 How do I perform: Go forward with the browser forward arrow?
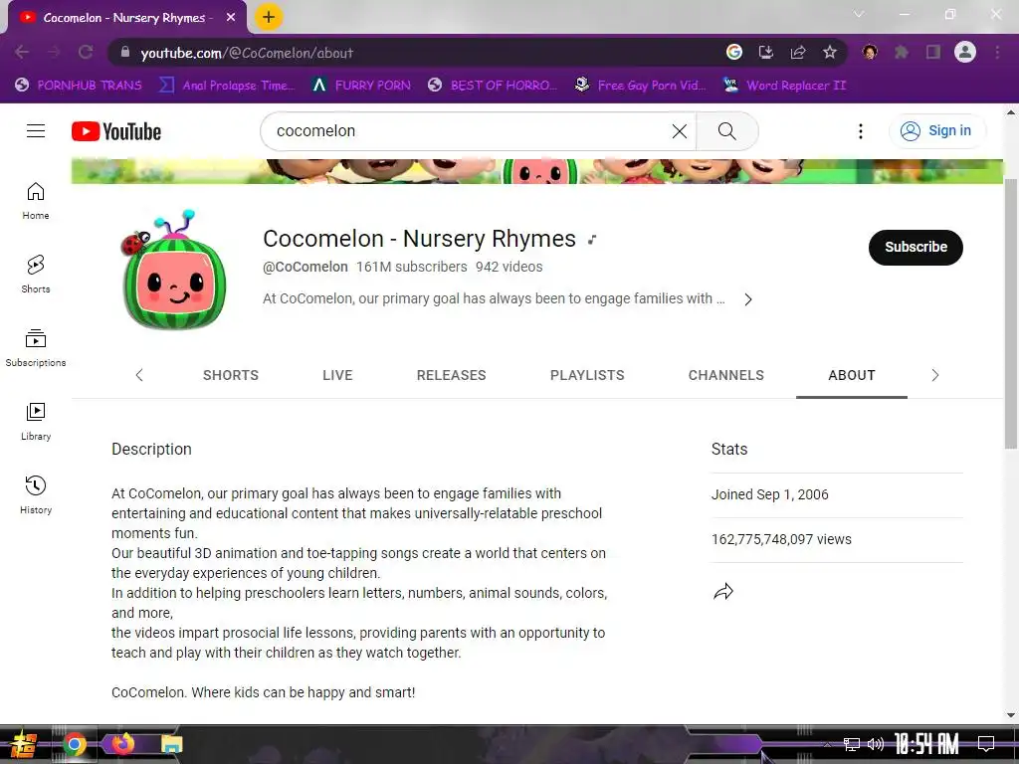[54, 52]
